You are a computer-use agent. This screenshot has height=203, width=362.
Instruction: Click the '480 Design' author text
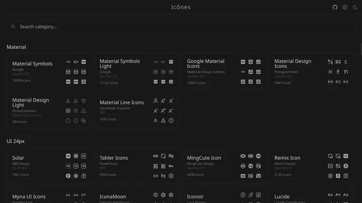click(x=21, y=164)
